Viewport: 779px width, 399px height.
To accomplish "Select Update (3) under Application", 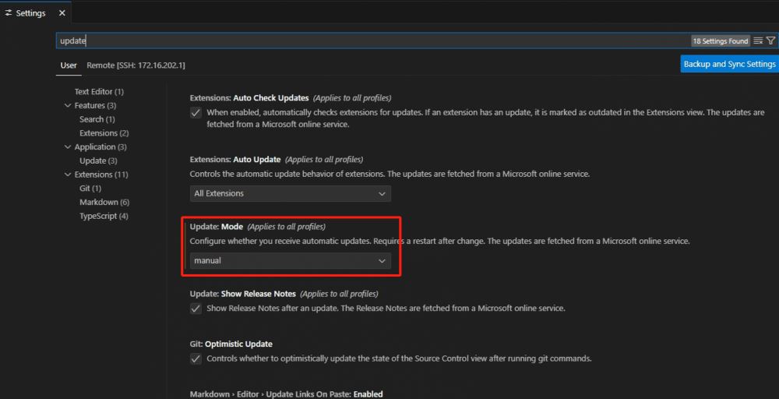I will click(x=98, y=161).
